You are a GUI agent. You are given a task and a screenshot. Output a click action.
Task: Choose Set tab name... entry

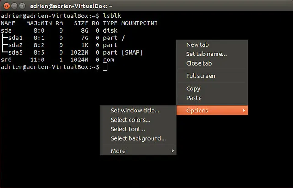pos(206,54)
